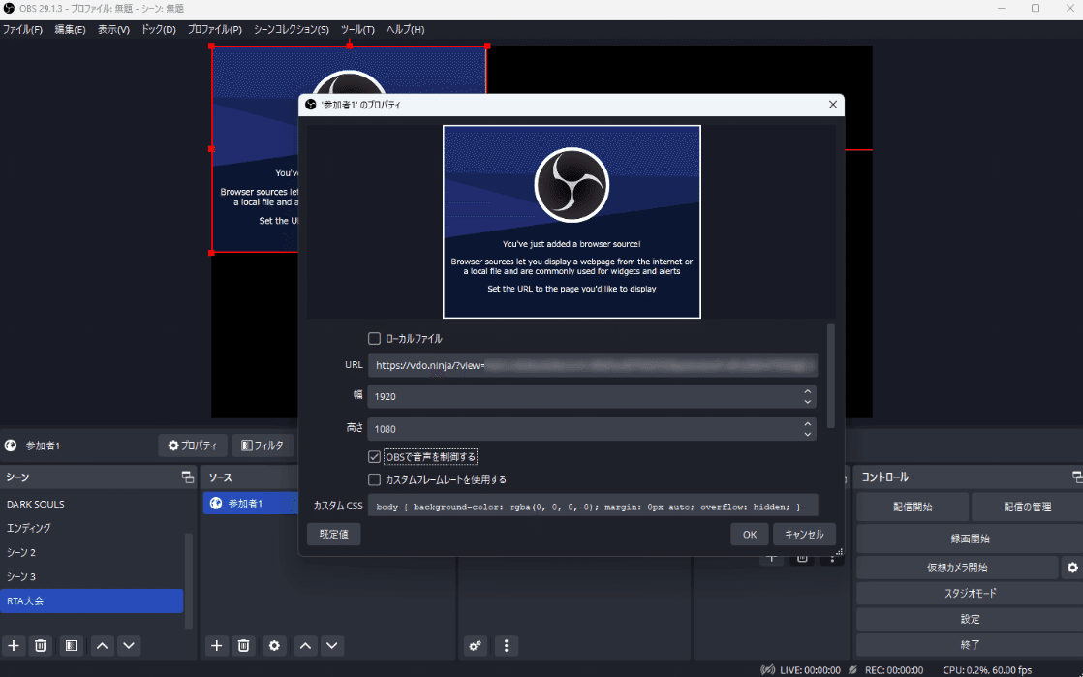Delete selected scene using trash icon
The image size is (1083, 677).
click(x=41, y=645)
